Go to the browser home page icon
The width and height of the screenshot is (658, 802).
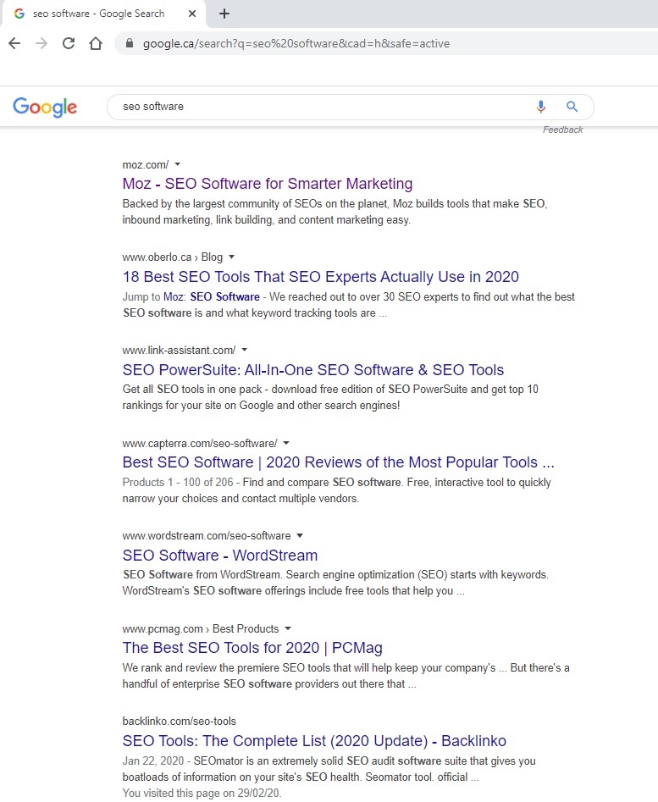[x=96, y=43]
